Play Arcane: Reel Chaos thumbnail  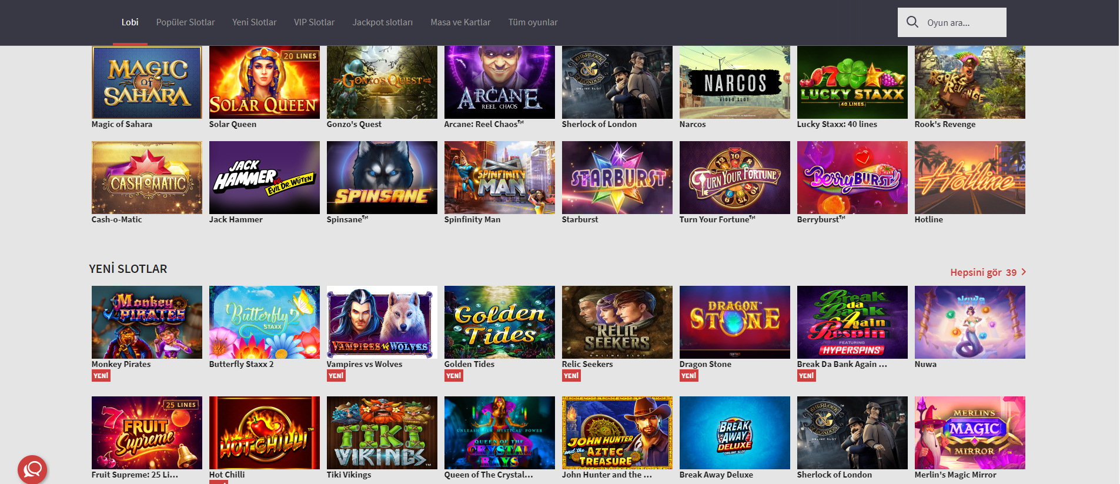pos(500,82)
